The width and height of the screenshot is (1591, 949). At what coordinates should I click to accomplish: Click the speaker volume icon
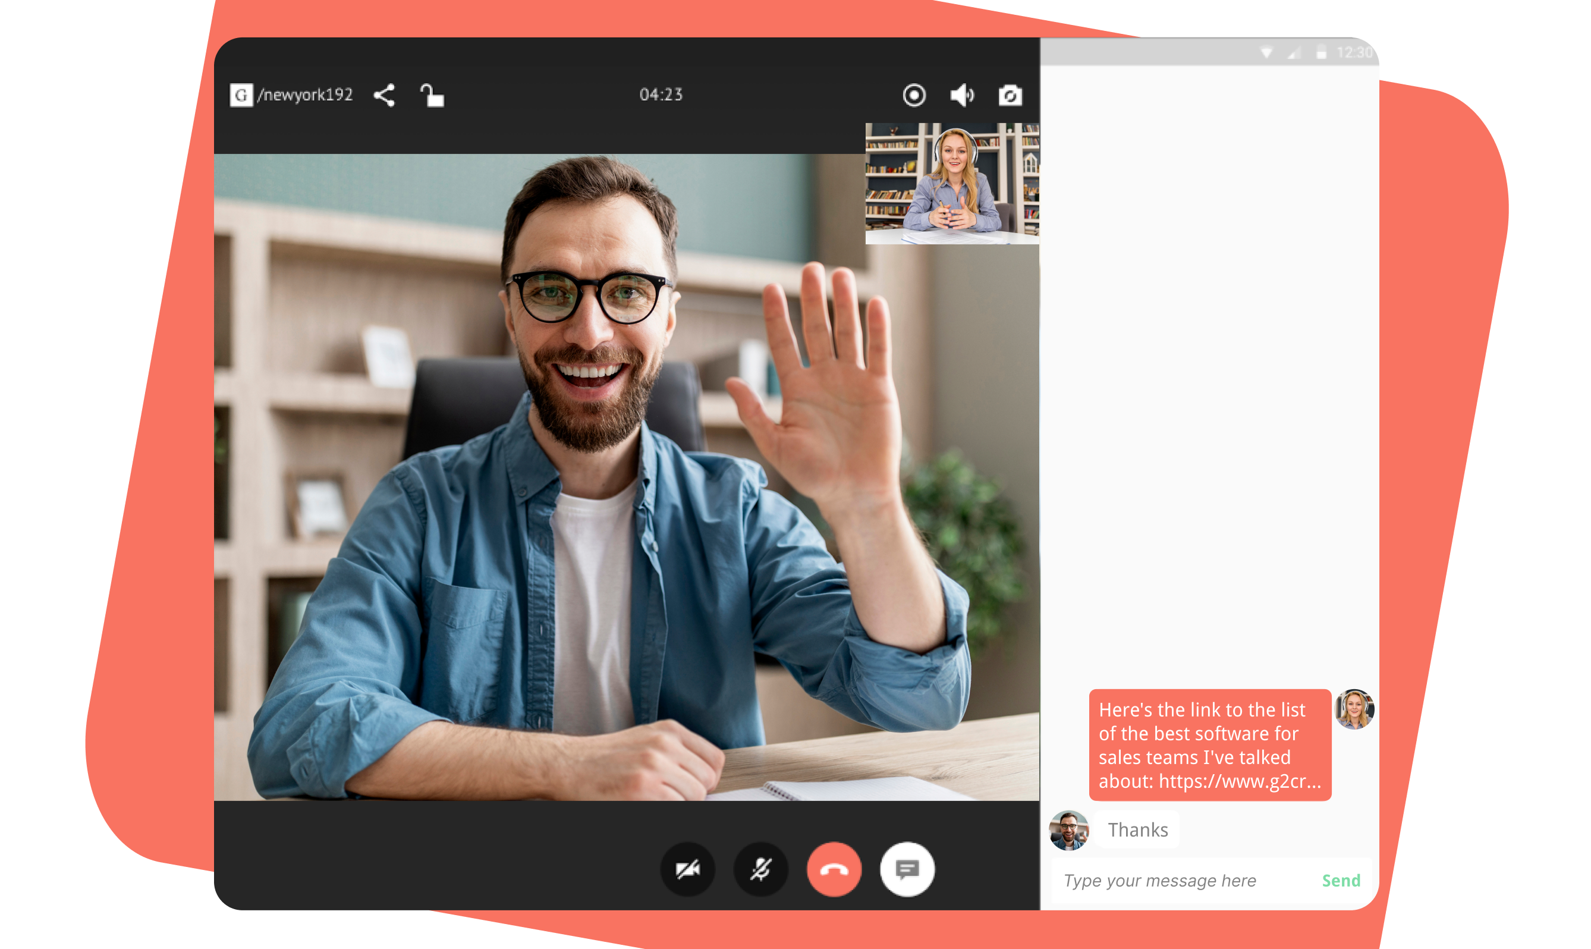[961, 95]
